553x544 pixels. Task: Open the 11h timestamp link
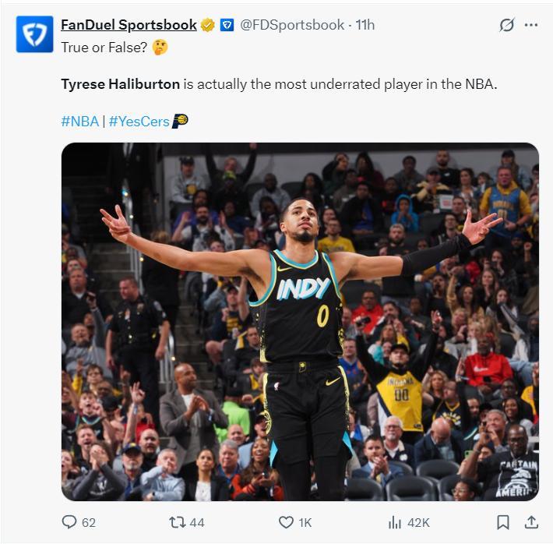[365, 25]
